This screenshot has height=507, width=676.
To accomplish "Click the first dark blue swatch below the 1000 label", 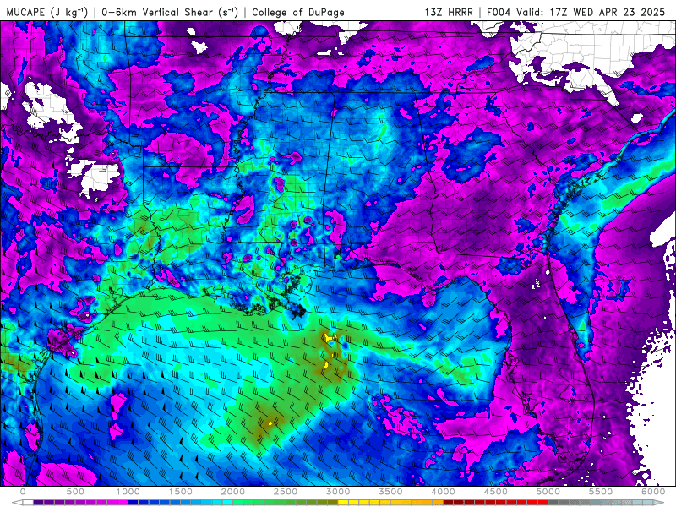I will [134, 503].
